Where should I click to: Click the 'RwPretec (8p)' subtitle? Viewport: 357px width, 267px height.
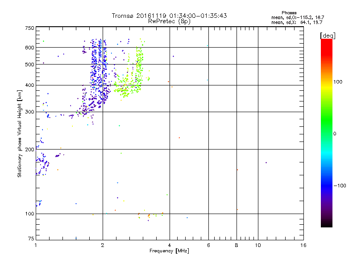click(x=169, y=21)
